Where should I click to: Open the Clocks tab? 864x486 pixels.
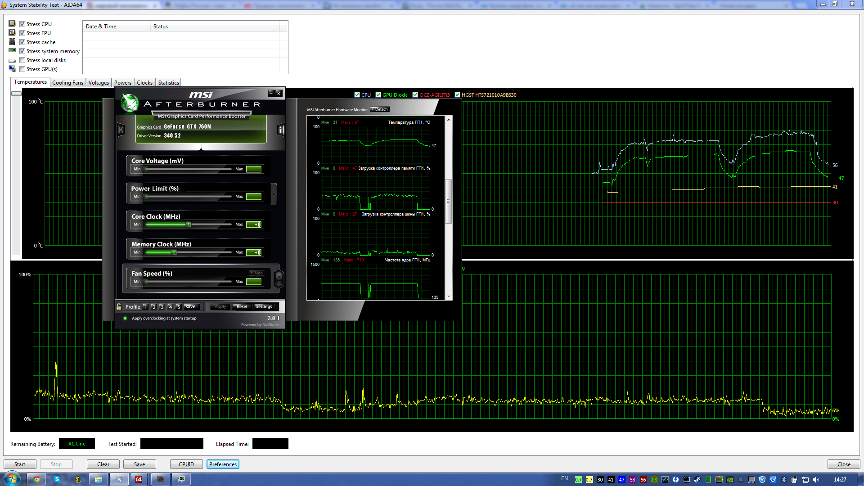(144, 83)
